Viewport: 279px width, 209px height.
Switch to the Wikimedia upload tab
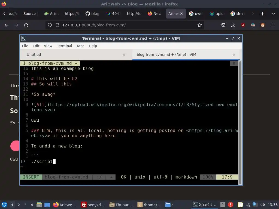click(x=217, y=14)
